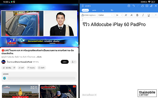Click the live chat input field
The image size is (158, 98).
point(41,78)
